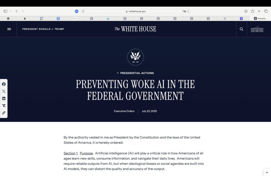Viewport: 271px width, 176px height.
Task: Share the page on LinkedIn
Action: point(4,98)
